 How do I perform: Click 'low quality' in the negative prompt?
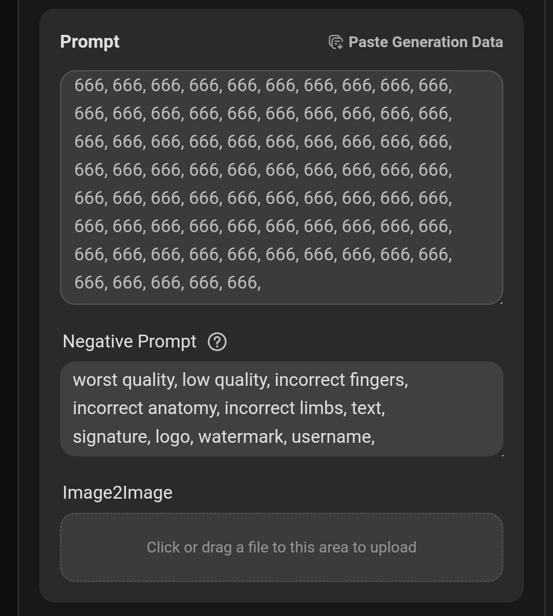224,380
